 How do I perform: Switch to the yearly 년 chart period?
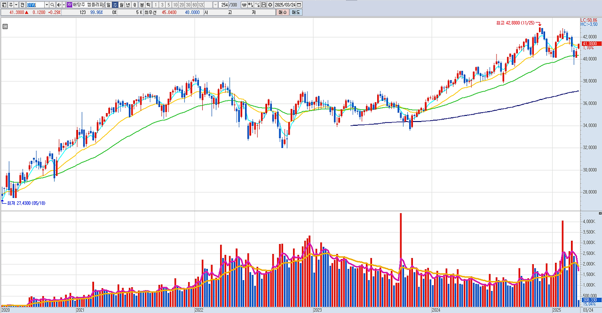click(x=127, y=5)
